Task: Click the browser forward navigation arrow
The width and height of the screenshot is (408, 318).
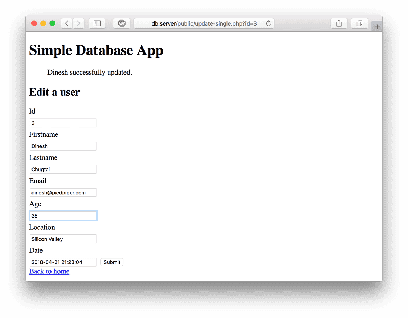Action: click(78, 23)
